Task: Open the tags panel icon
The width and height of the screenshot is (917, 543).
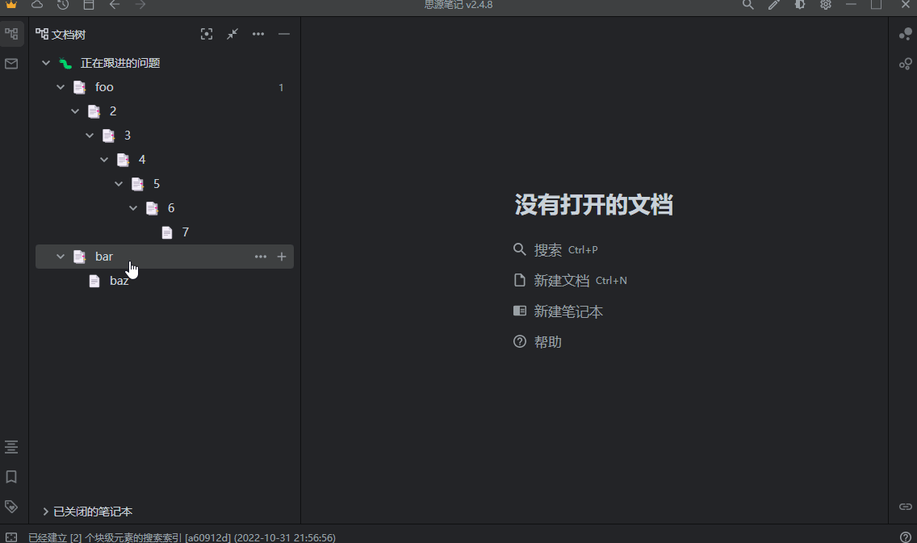Action: 11,507
